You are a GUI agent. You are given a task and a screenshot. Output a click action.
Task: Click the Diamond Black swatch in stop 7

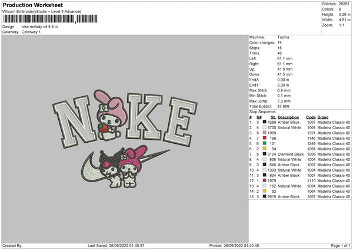pos(265,154)
